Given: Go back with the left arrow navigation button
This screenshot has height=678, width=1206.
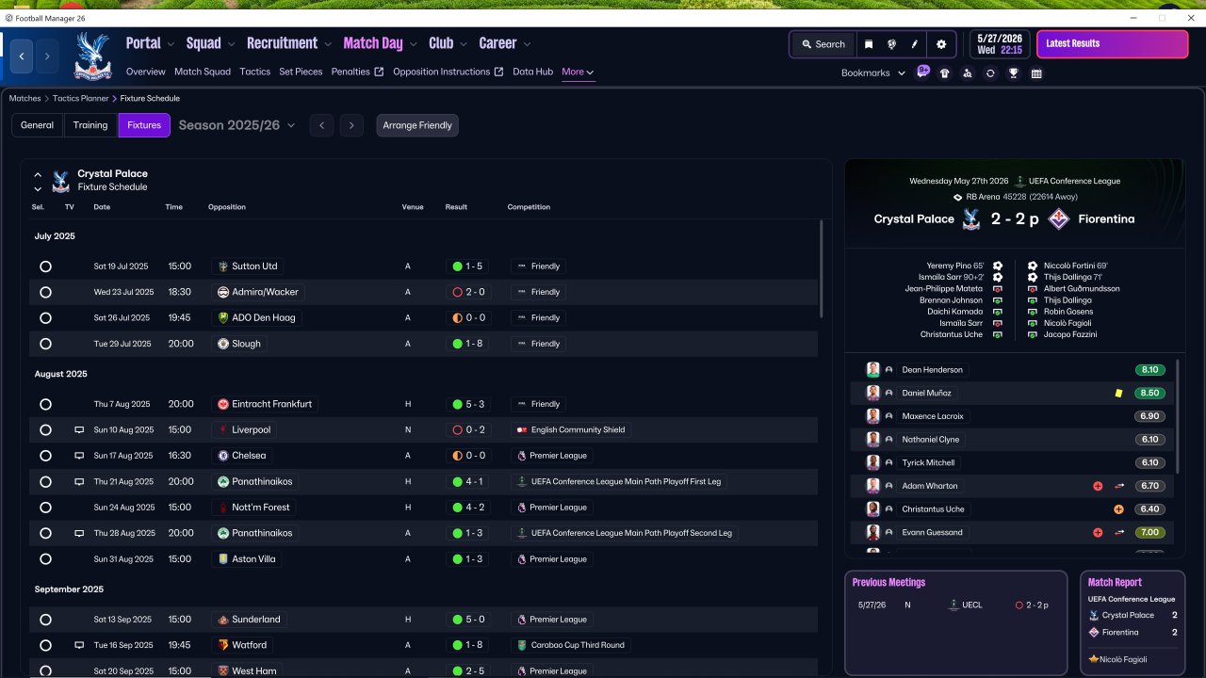Looking at the screenshot, I should pos(21,56).
